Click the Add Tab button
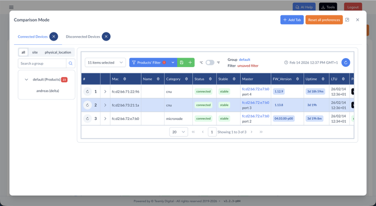Image resolution: width=376 pixels, height=206 pixels. (x=292, y=20)
